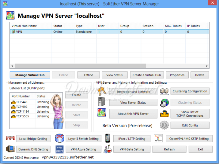Click the hub list Status column header

63,26
